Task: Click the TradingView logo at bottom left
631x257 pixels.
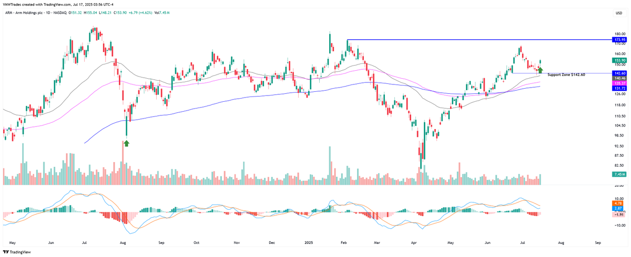Action: (x=17, y=252)
